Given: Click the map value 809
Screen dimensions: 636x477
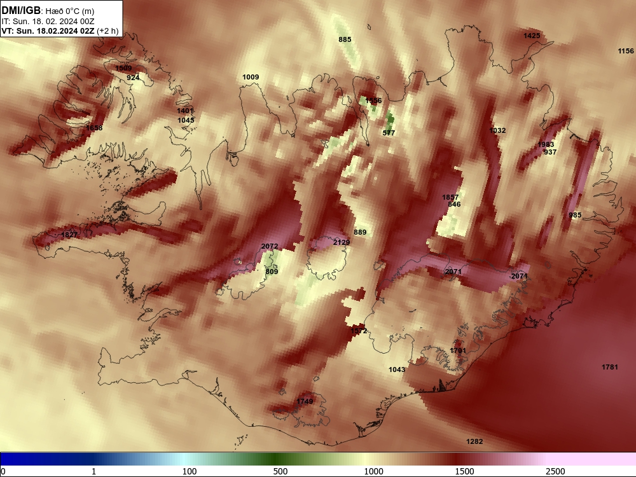Looking at the screenshot, I should (x=272, y=272).
